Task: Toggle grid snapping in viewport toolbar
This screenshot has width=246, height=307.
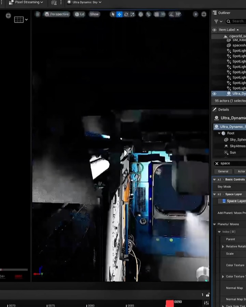Action: 156,14
